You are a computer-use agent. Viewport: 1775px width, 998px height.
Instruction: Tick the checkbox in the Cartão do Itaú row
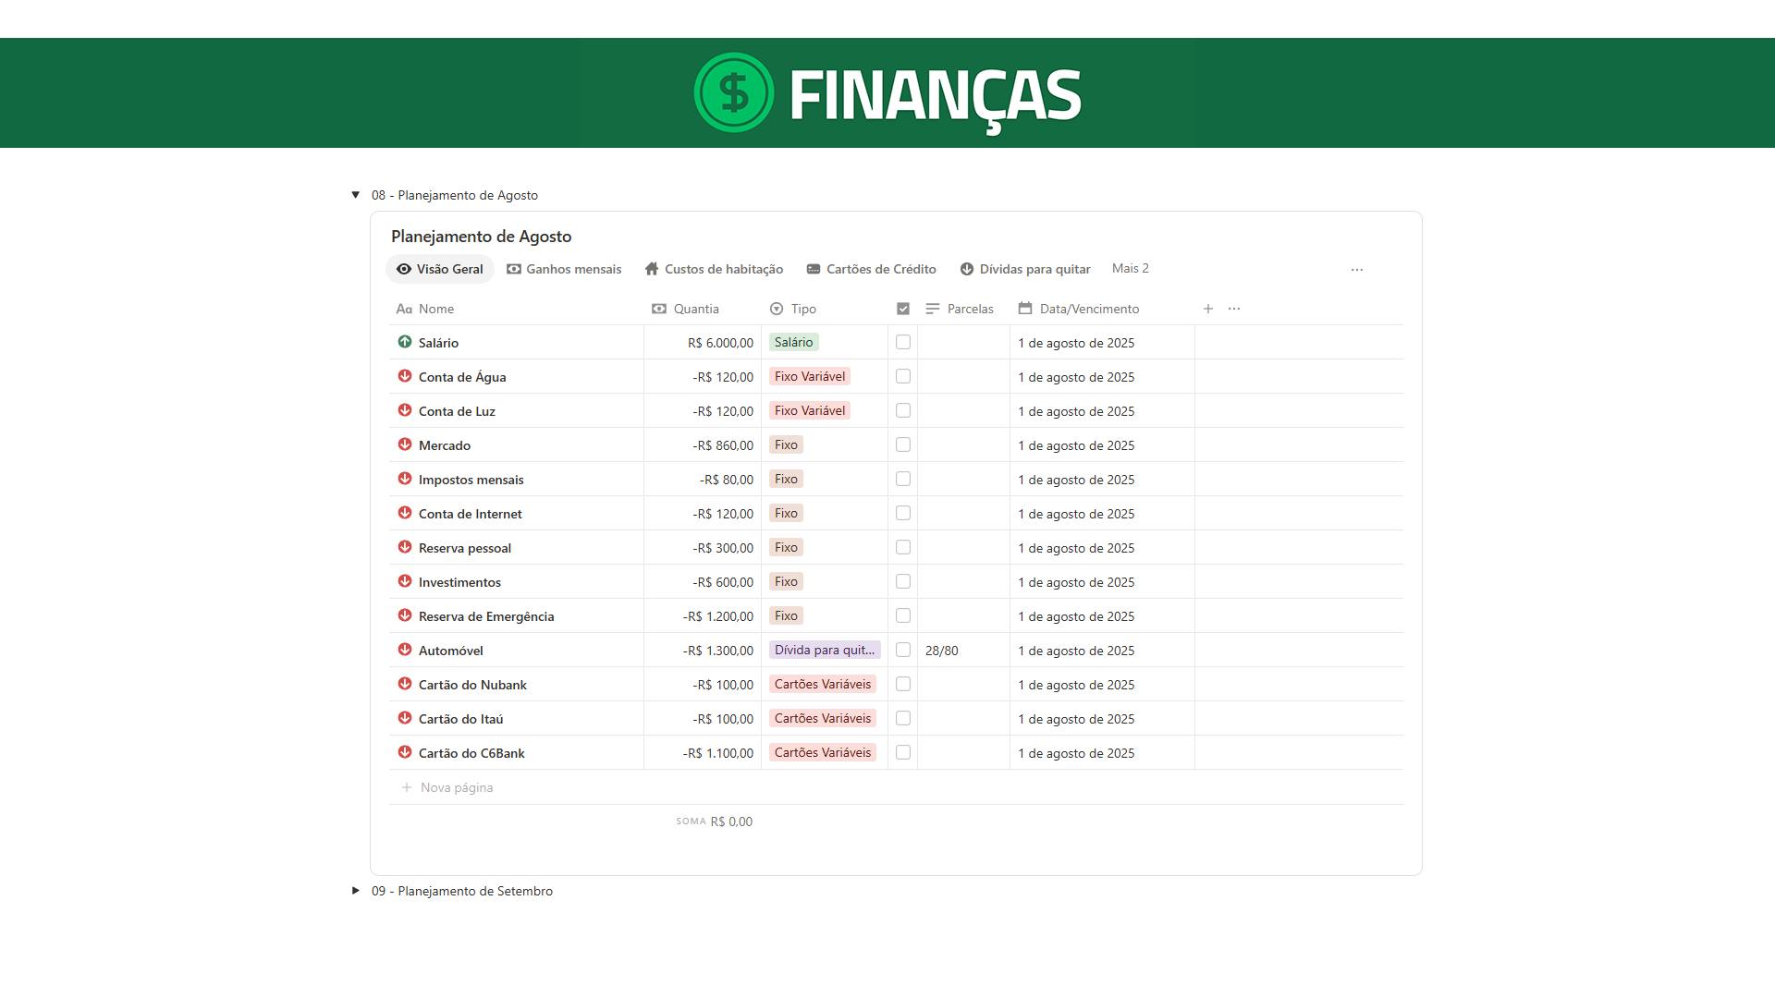tap(903, 718)
